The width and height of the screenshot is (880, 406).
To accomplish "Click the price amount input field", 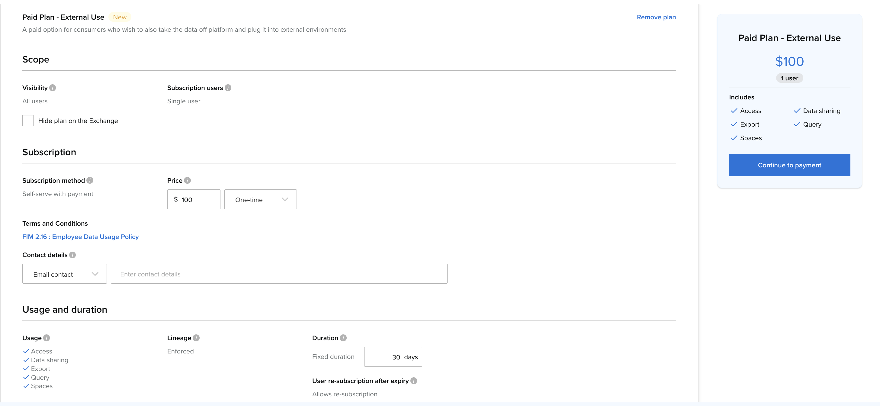I will [198, 200].
